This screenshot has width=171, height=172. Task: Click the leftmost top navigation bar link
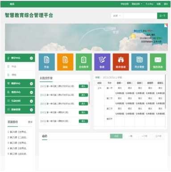(12, 4)
